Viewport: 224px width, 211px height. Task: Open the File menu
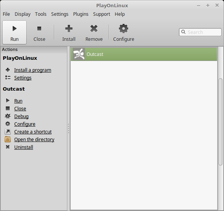[6, 14]
